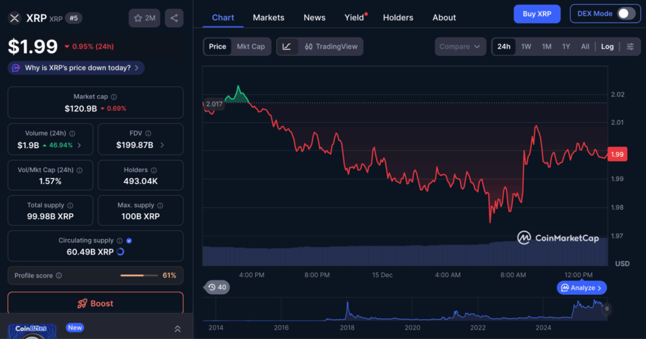The width and height of the screenshot is (646, 339).
Task: Switch to the Markets tab
Action: tap(269, 18)
